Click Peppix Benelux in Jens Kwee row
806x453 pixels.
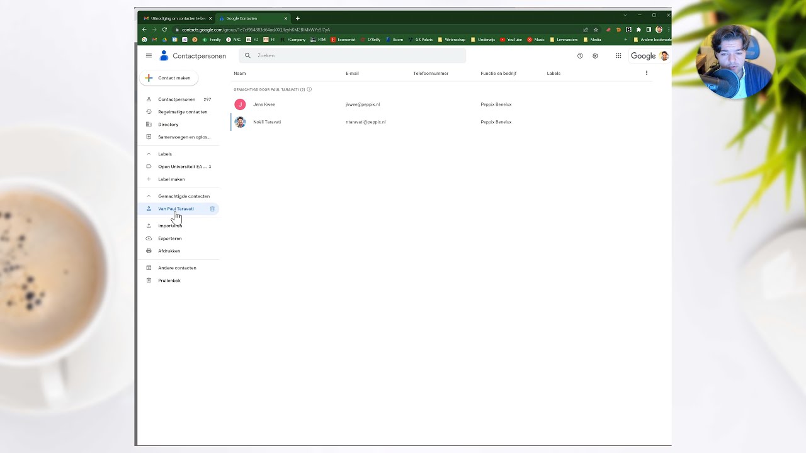[496, 104]
